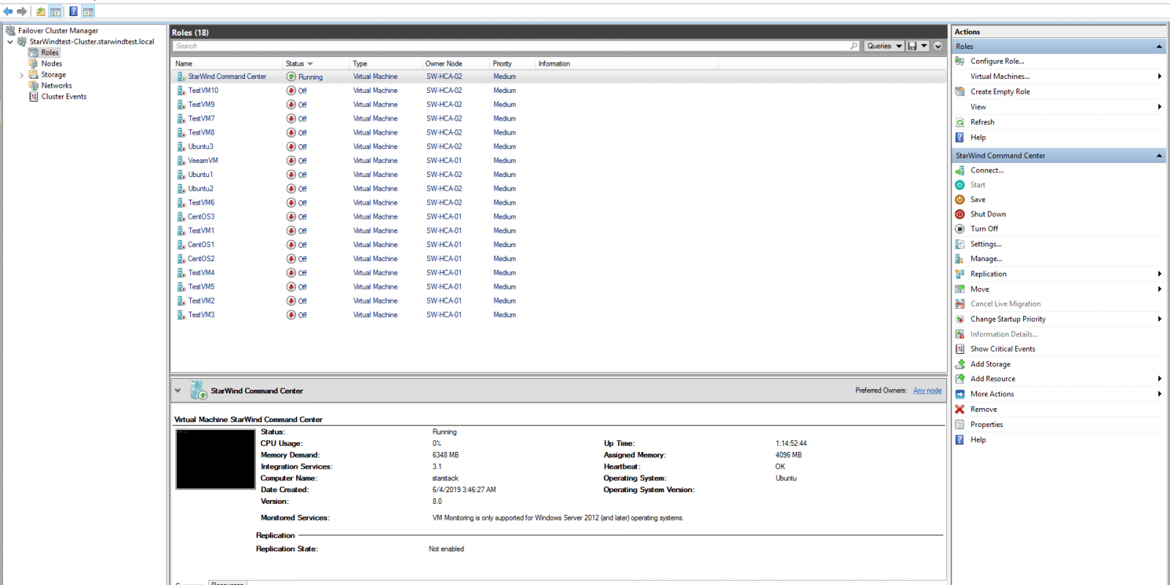The height and width of the screenshot is (585, 1170).
Task: Click the VM icon next to VeeamVM
Action: tap(181, 161)
